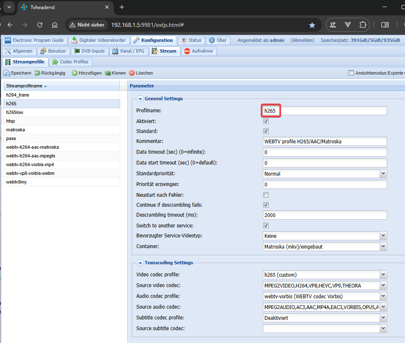
Task: Bookmark page with star icon
Action: tap(312, 25)
